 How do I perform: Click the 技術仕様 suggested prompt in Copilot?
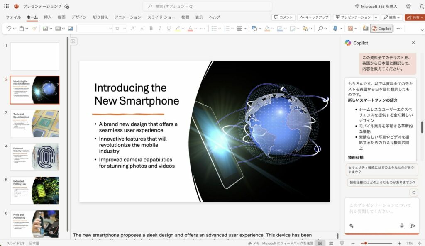[382, 182]
